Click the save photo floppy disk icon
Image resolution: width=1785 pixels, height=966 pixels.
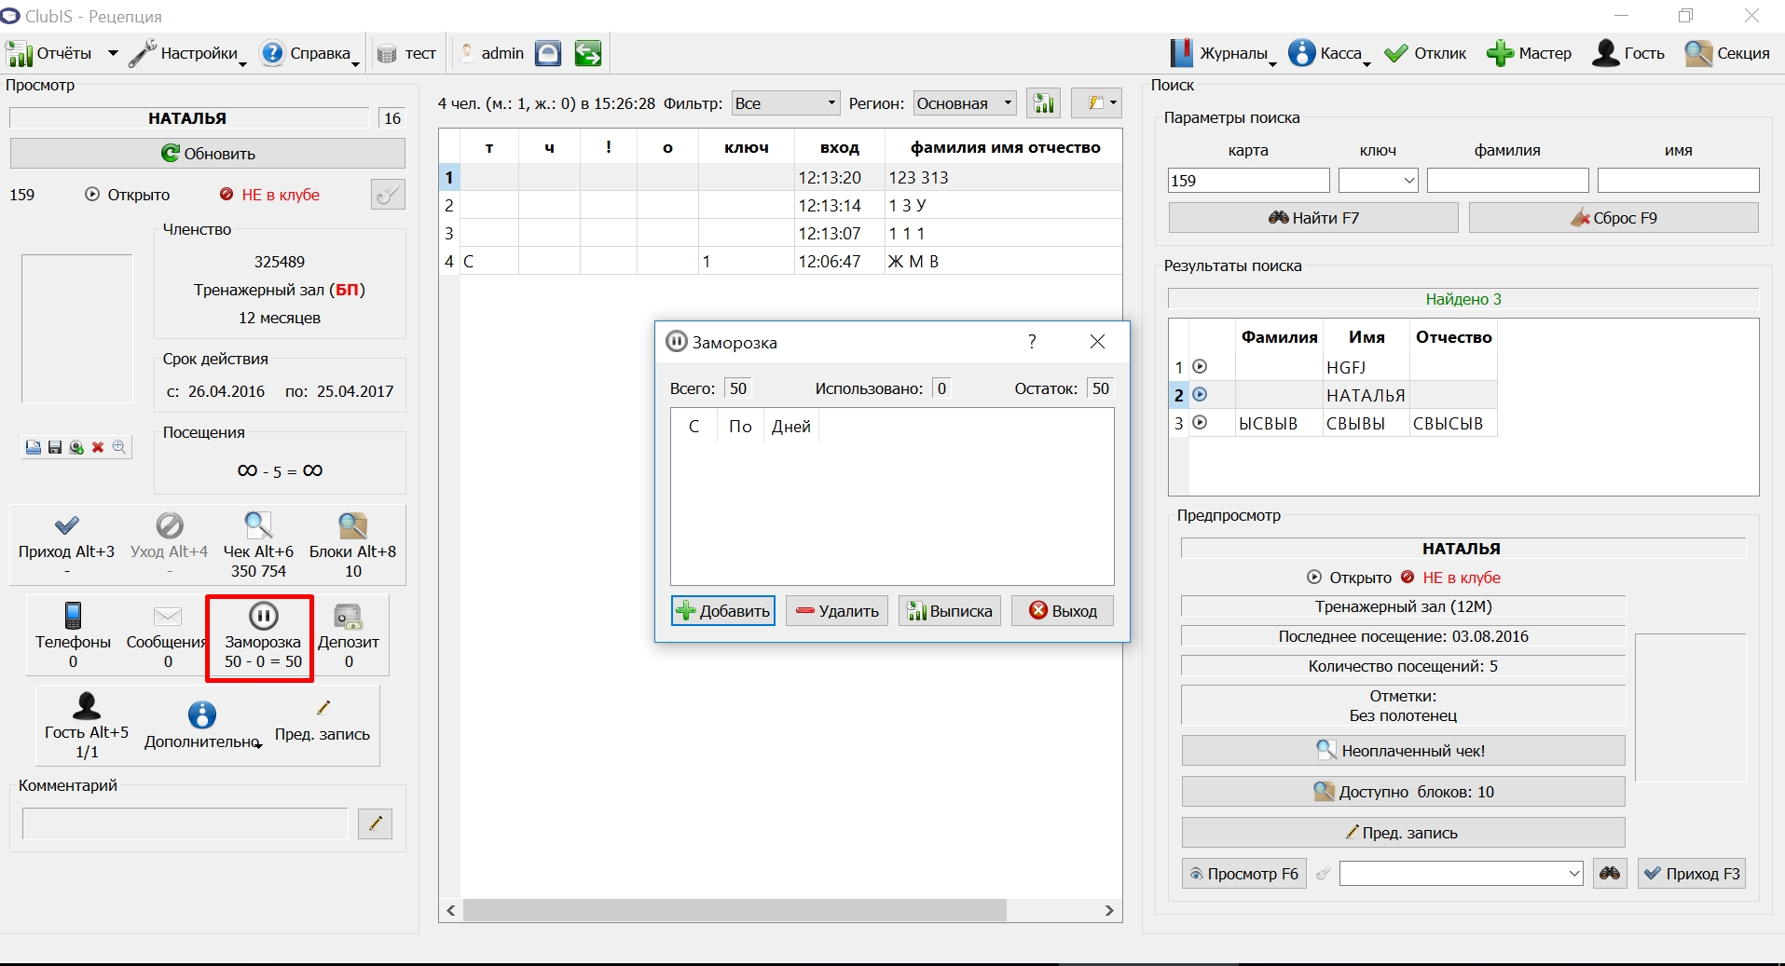(55, 448)
